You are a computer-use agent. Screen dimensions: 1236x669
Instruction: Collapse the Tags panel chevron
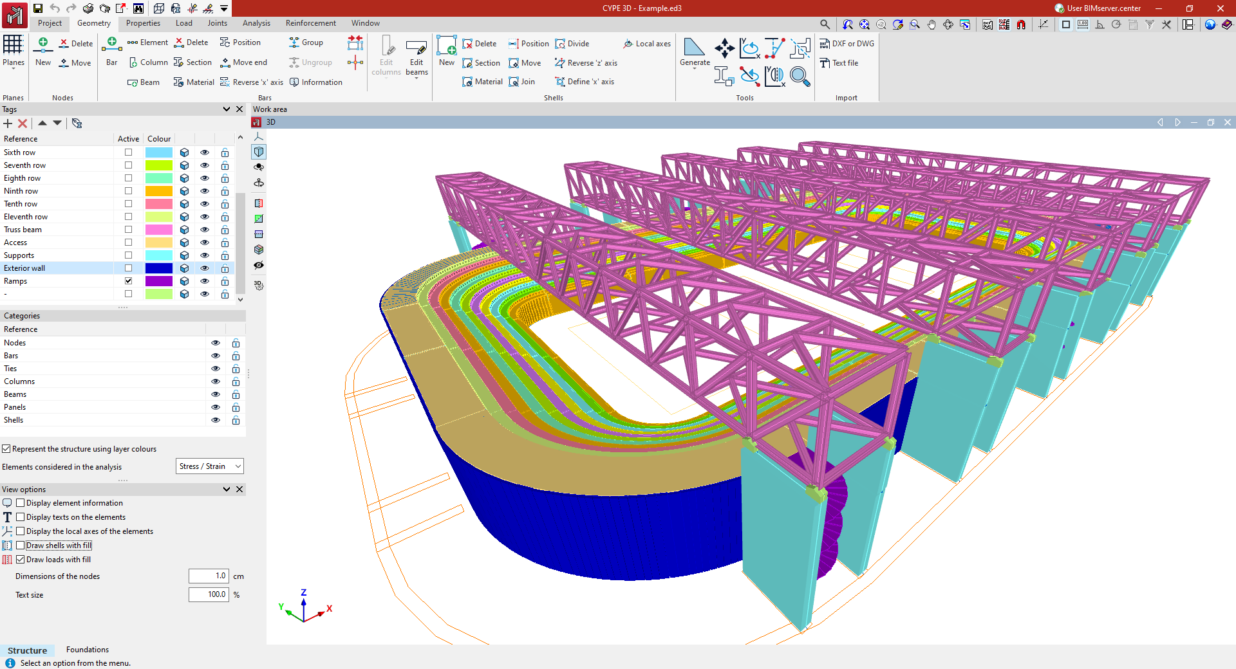[x=227, y=109]
